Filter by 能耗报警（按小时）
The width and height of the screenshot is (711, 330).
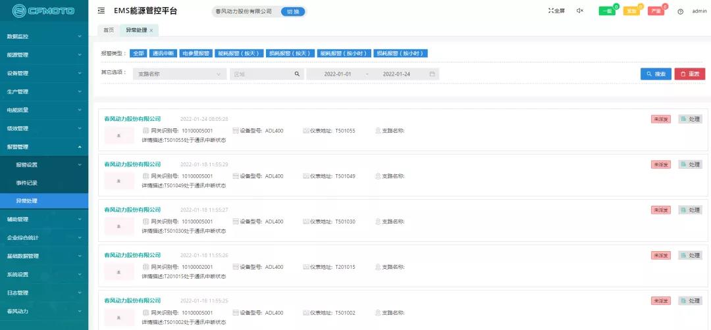344,53
